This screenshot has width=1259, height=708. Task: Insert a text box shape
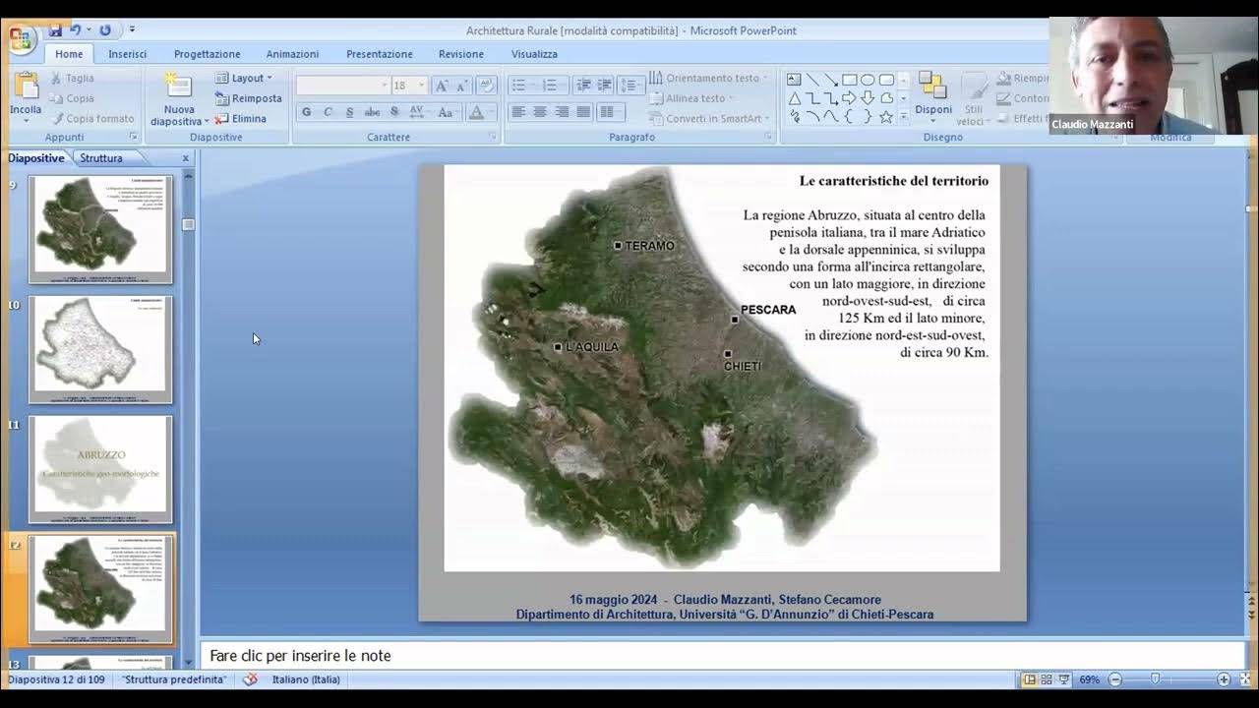point(794,80)
